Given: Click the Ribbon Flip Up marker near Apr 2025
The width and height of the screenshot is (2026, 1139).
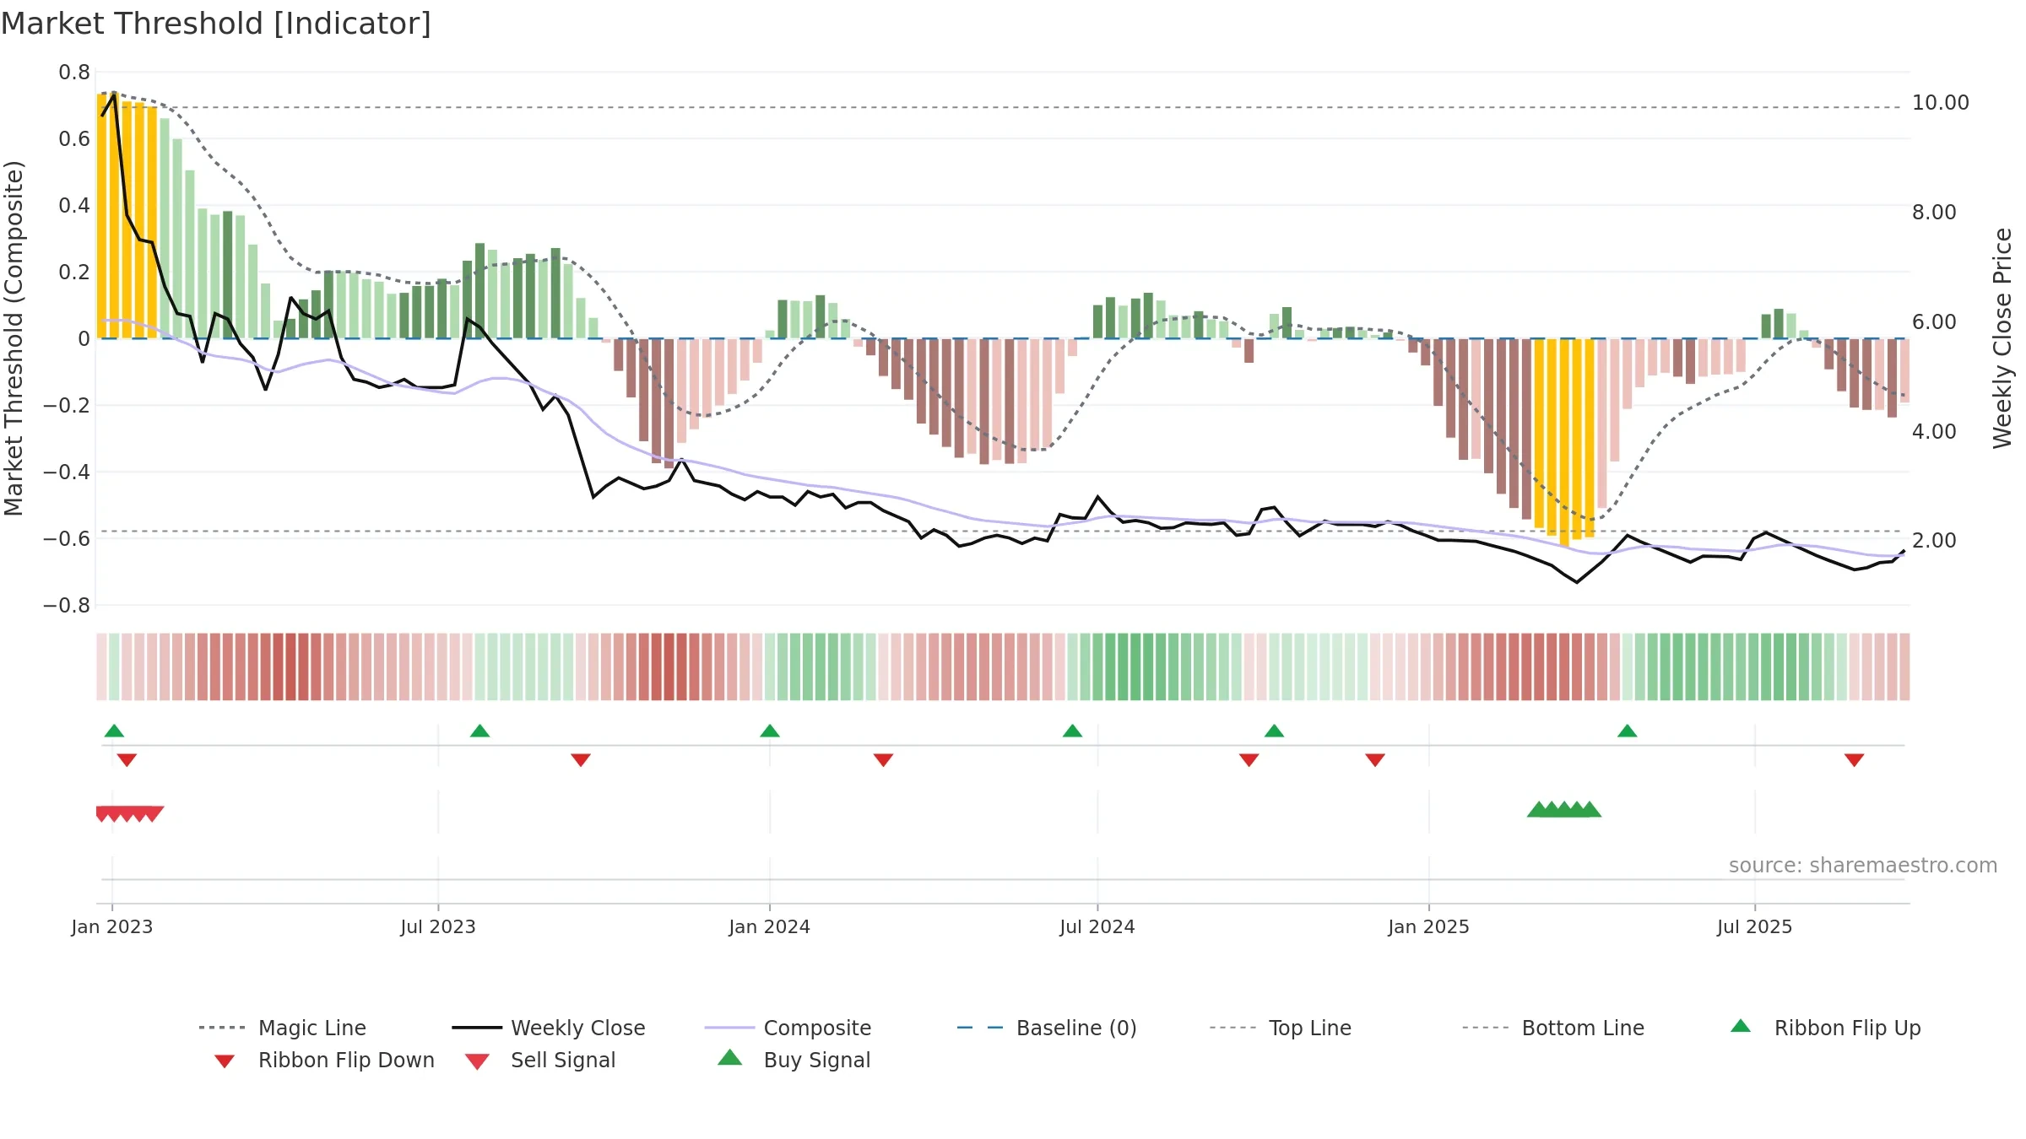Looking at the screenshot, I should (x=1628, y=731).
